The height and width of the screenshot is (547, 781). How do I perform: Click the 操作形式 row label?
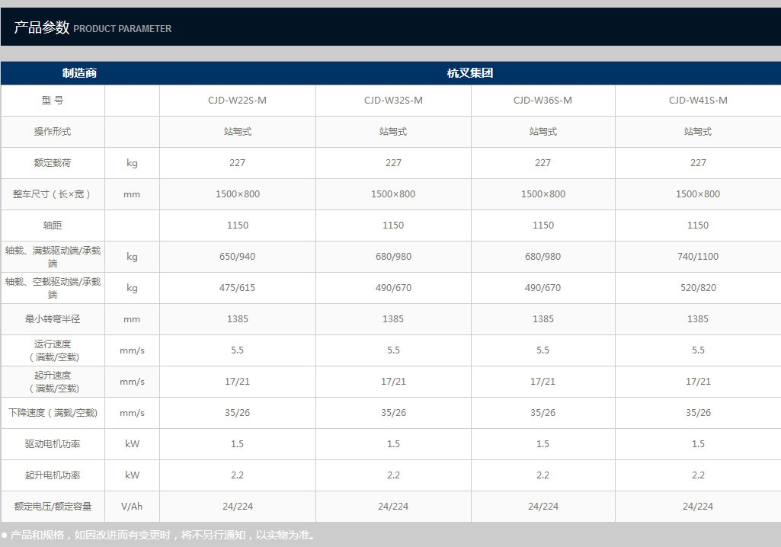53,132
